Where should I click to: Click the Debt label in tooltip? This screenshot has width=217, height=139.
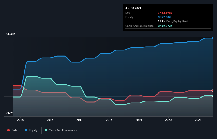tap(128, 13)
